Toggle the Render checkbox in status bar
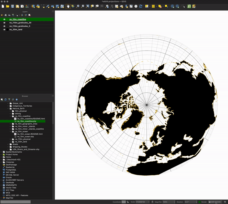 [x=199, y=202]
